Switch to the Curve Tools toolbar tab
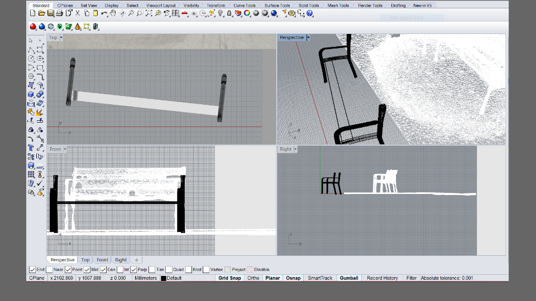Screen dimensions: 536x301 coord(245,6)
